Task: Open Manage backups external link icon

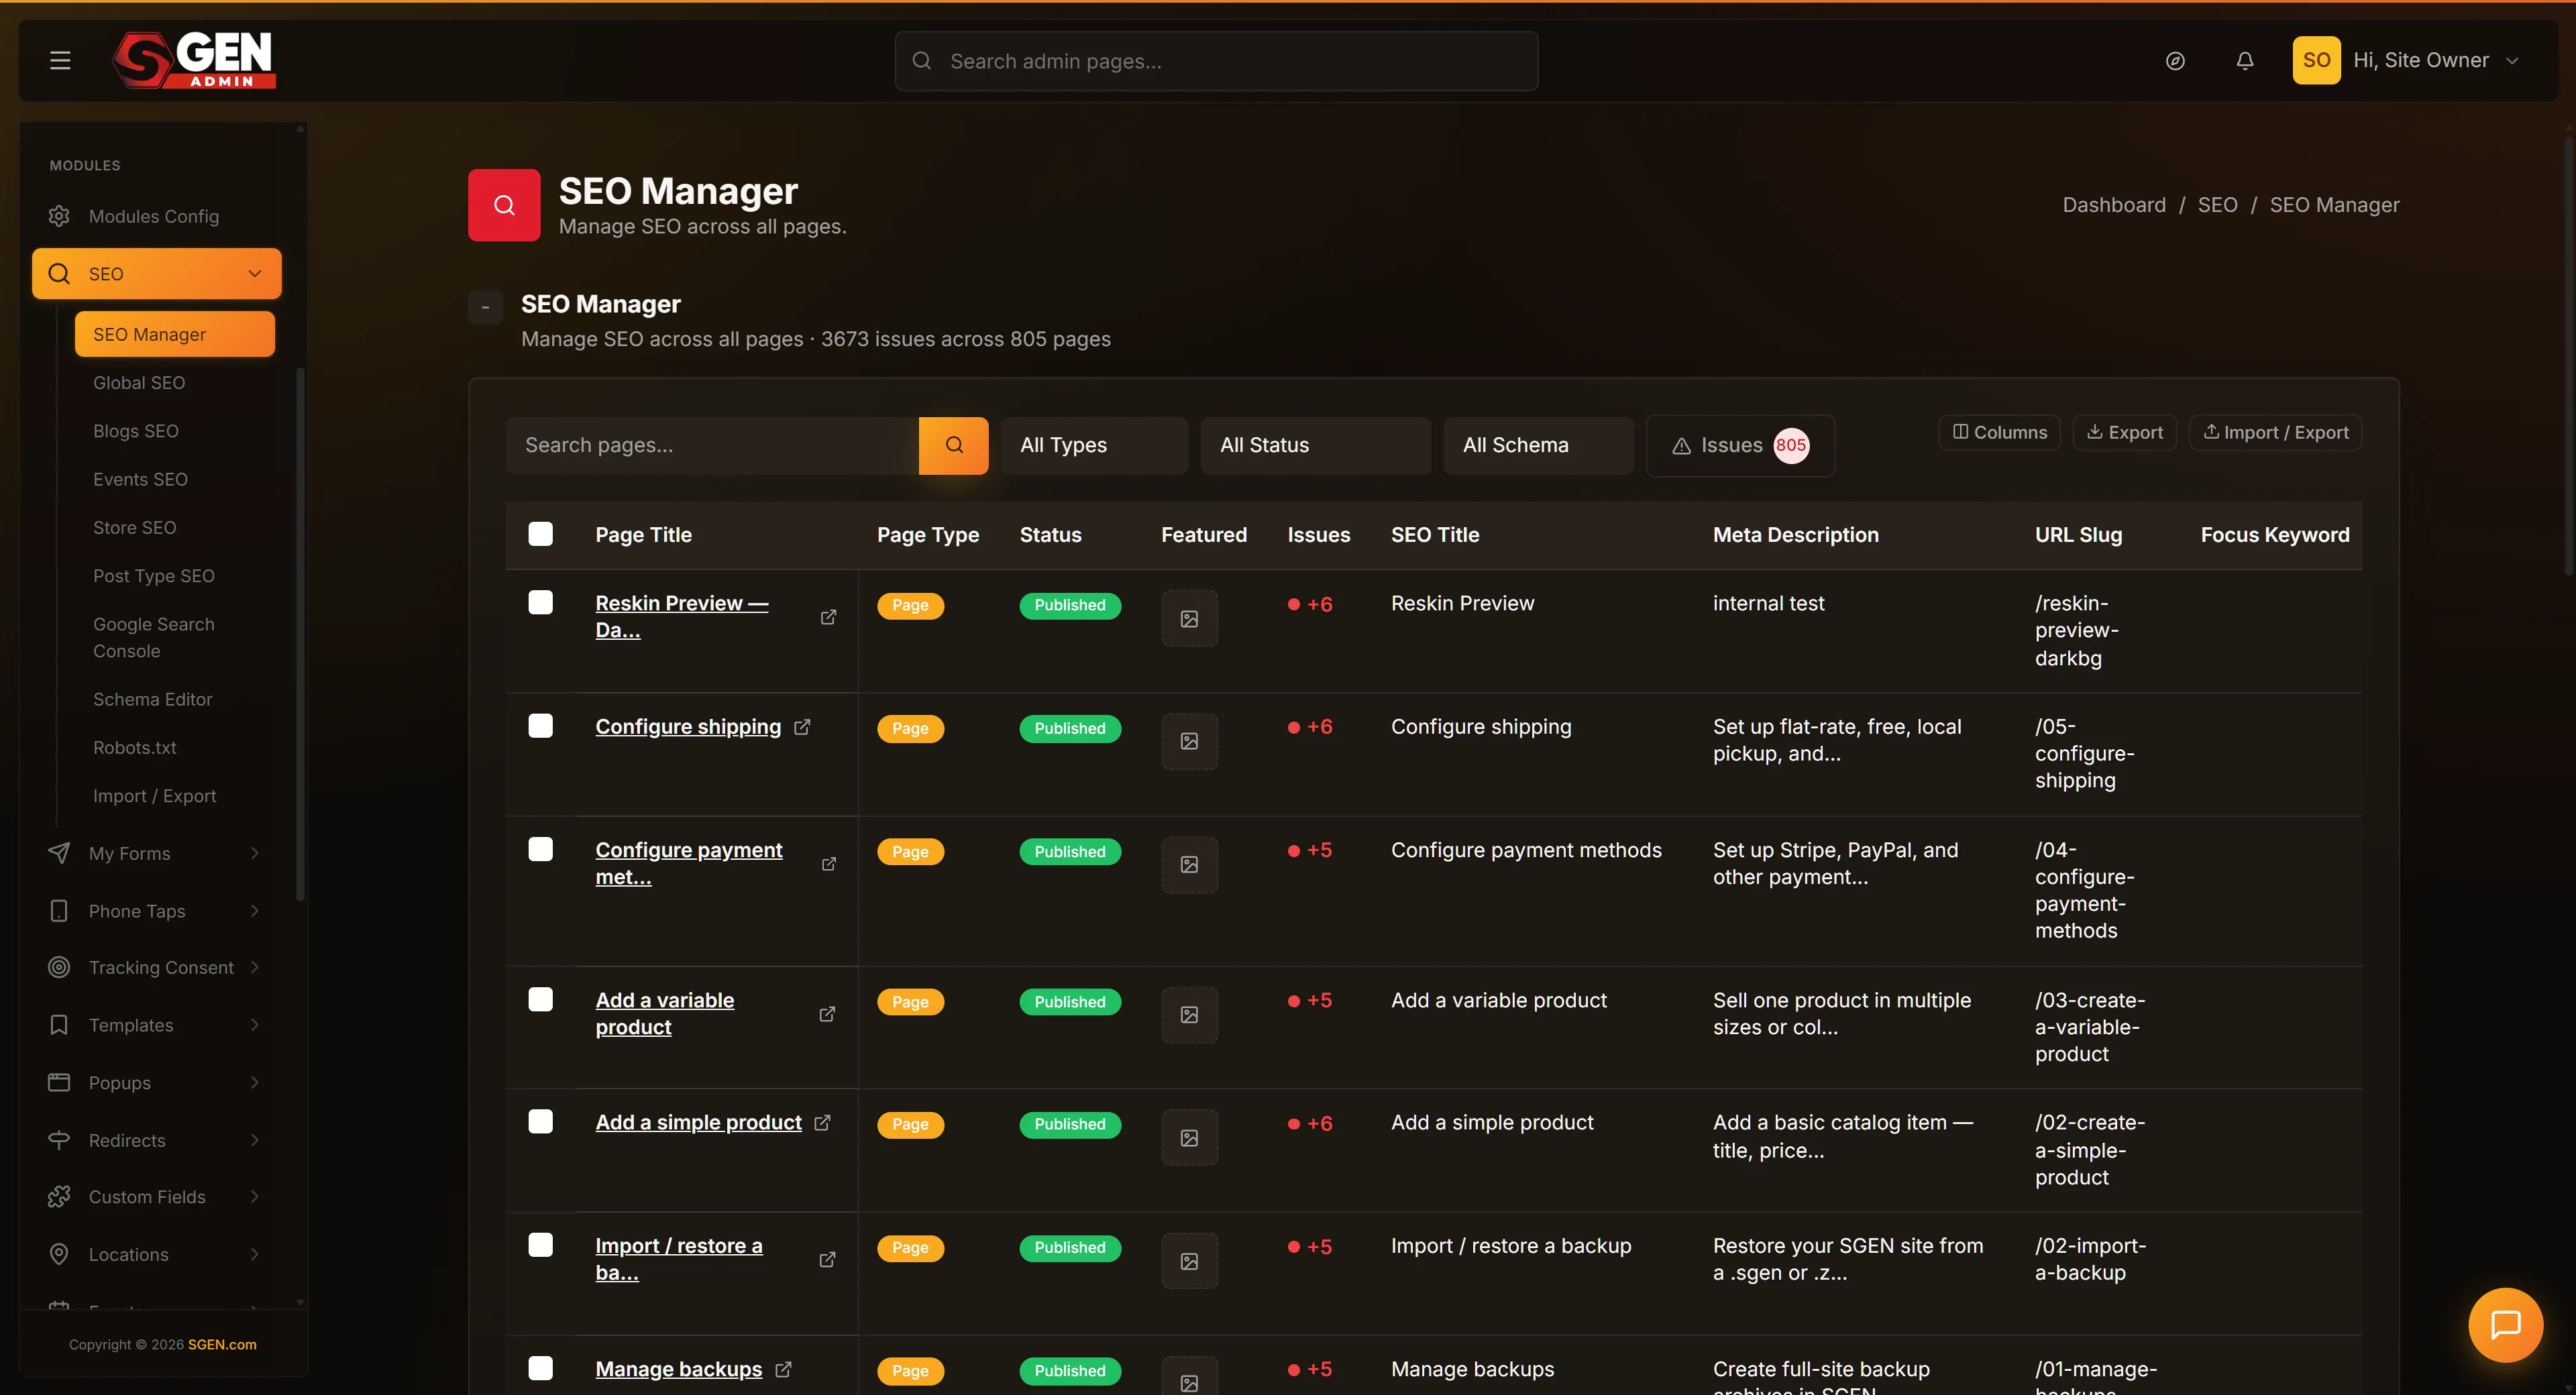Action: [x=783, y=1370]
